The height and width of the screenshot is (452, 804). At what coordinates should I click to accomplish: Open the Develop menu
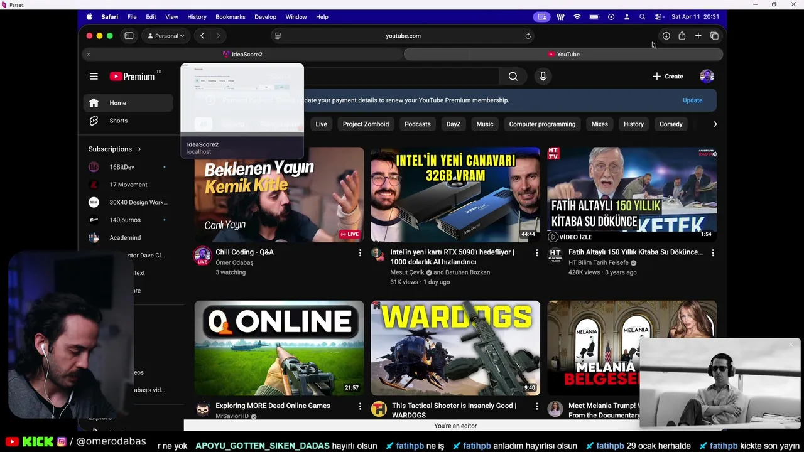click(x=265, y=17)
